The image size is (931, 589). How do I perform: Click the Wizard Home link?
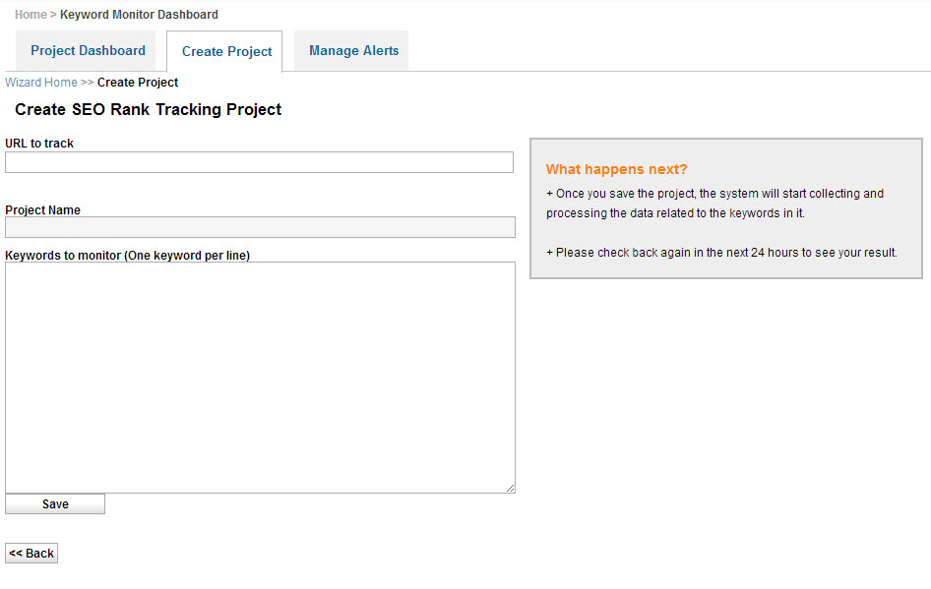[41, 83]
